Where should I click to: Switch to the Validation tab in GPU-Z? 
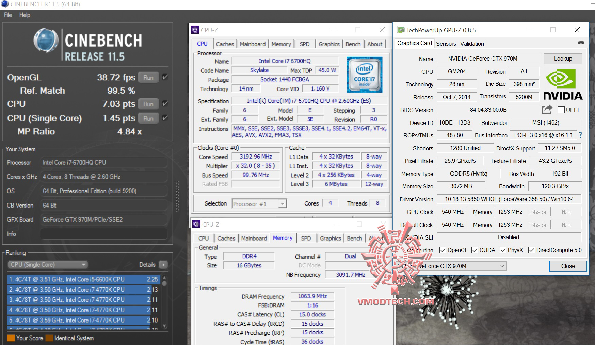pos(472,44)
